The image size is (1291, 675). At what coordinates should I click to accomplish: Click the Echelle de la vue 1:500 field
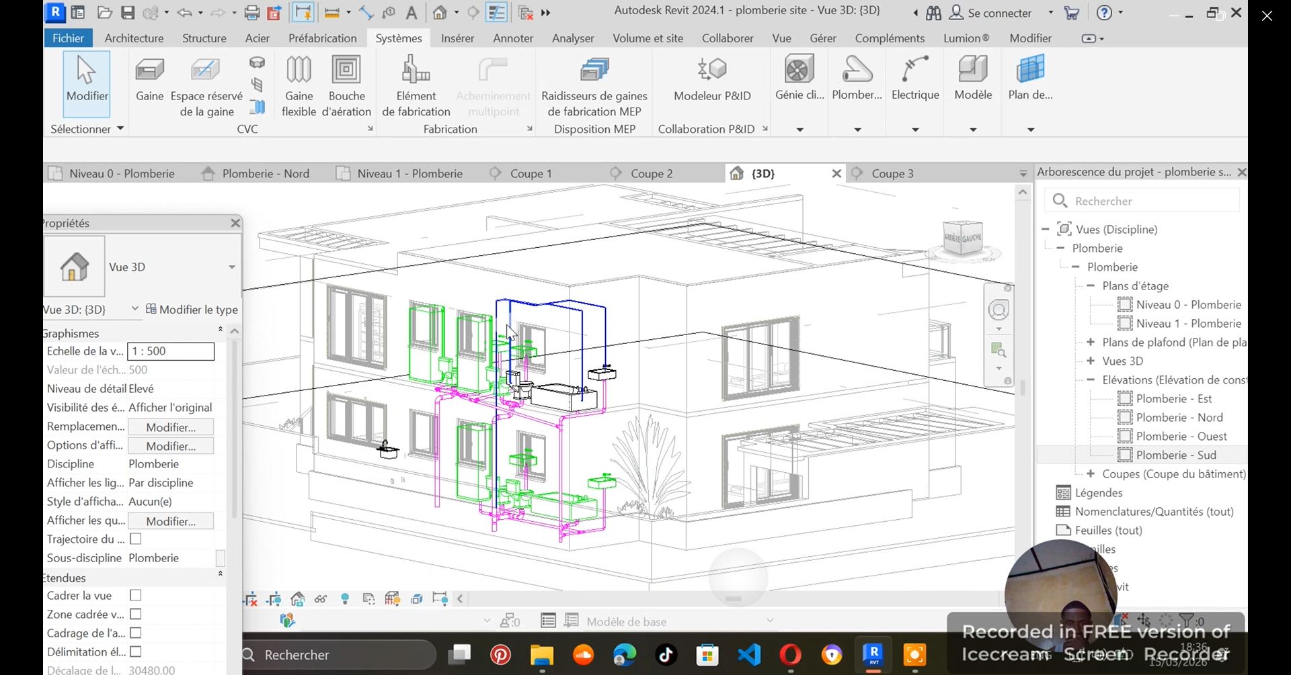point(171,351)
